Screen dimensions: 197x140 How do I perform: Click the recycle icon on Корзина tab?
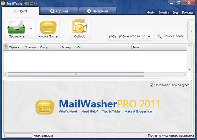point(52,11)
